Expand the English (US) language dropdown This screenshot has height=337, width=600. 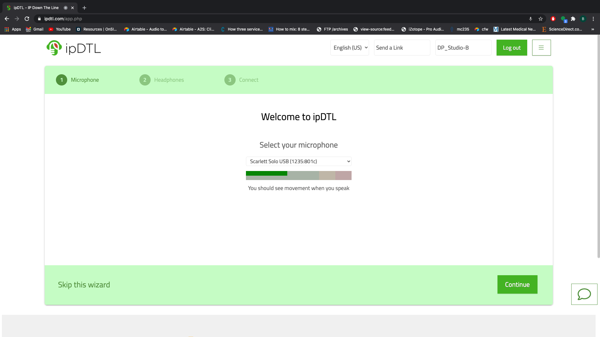349,47
